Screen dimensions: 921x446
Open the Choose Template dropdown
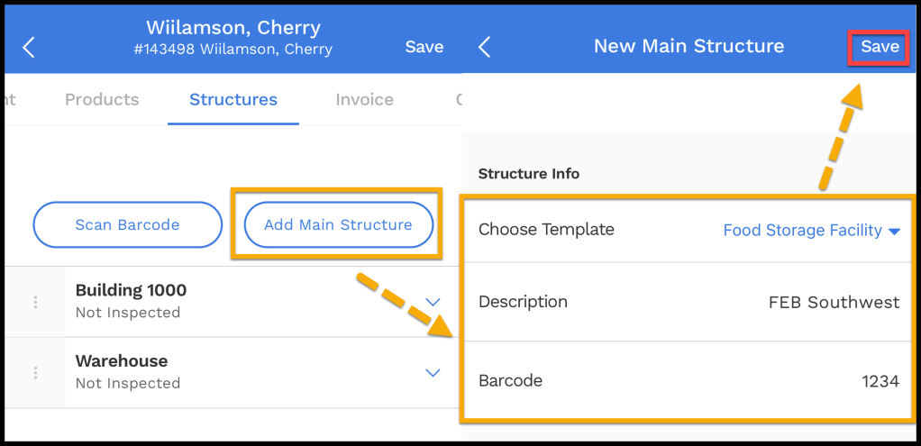click(x=811, y=231)
